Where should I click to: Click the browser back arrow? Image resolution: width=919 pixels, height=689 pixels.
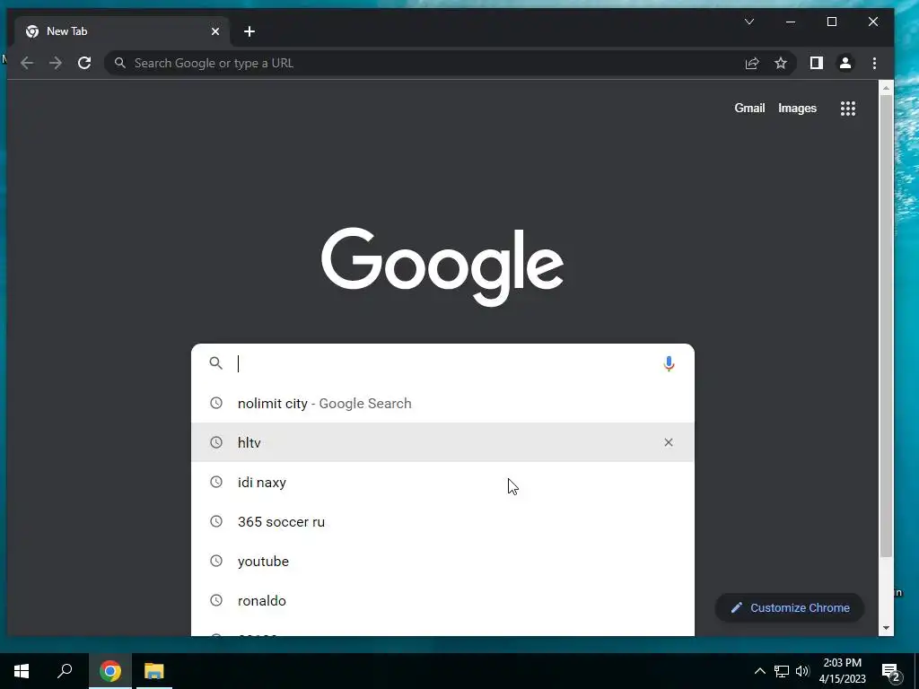tap(27, 64)
